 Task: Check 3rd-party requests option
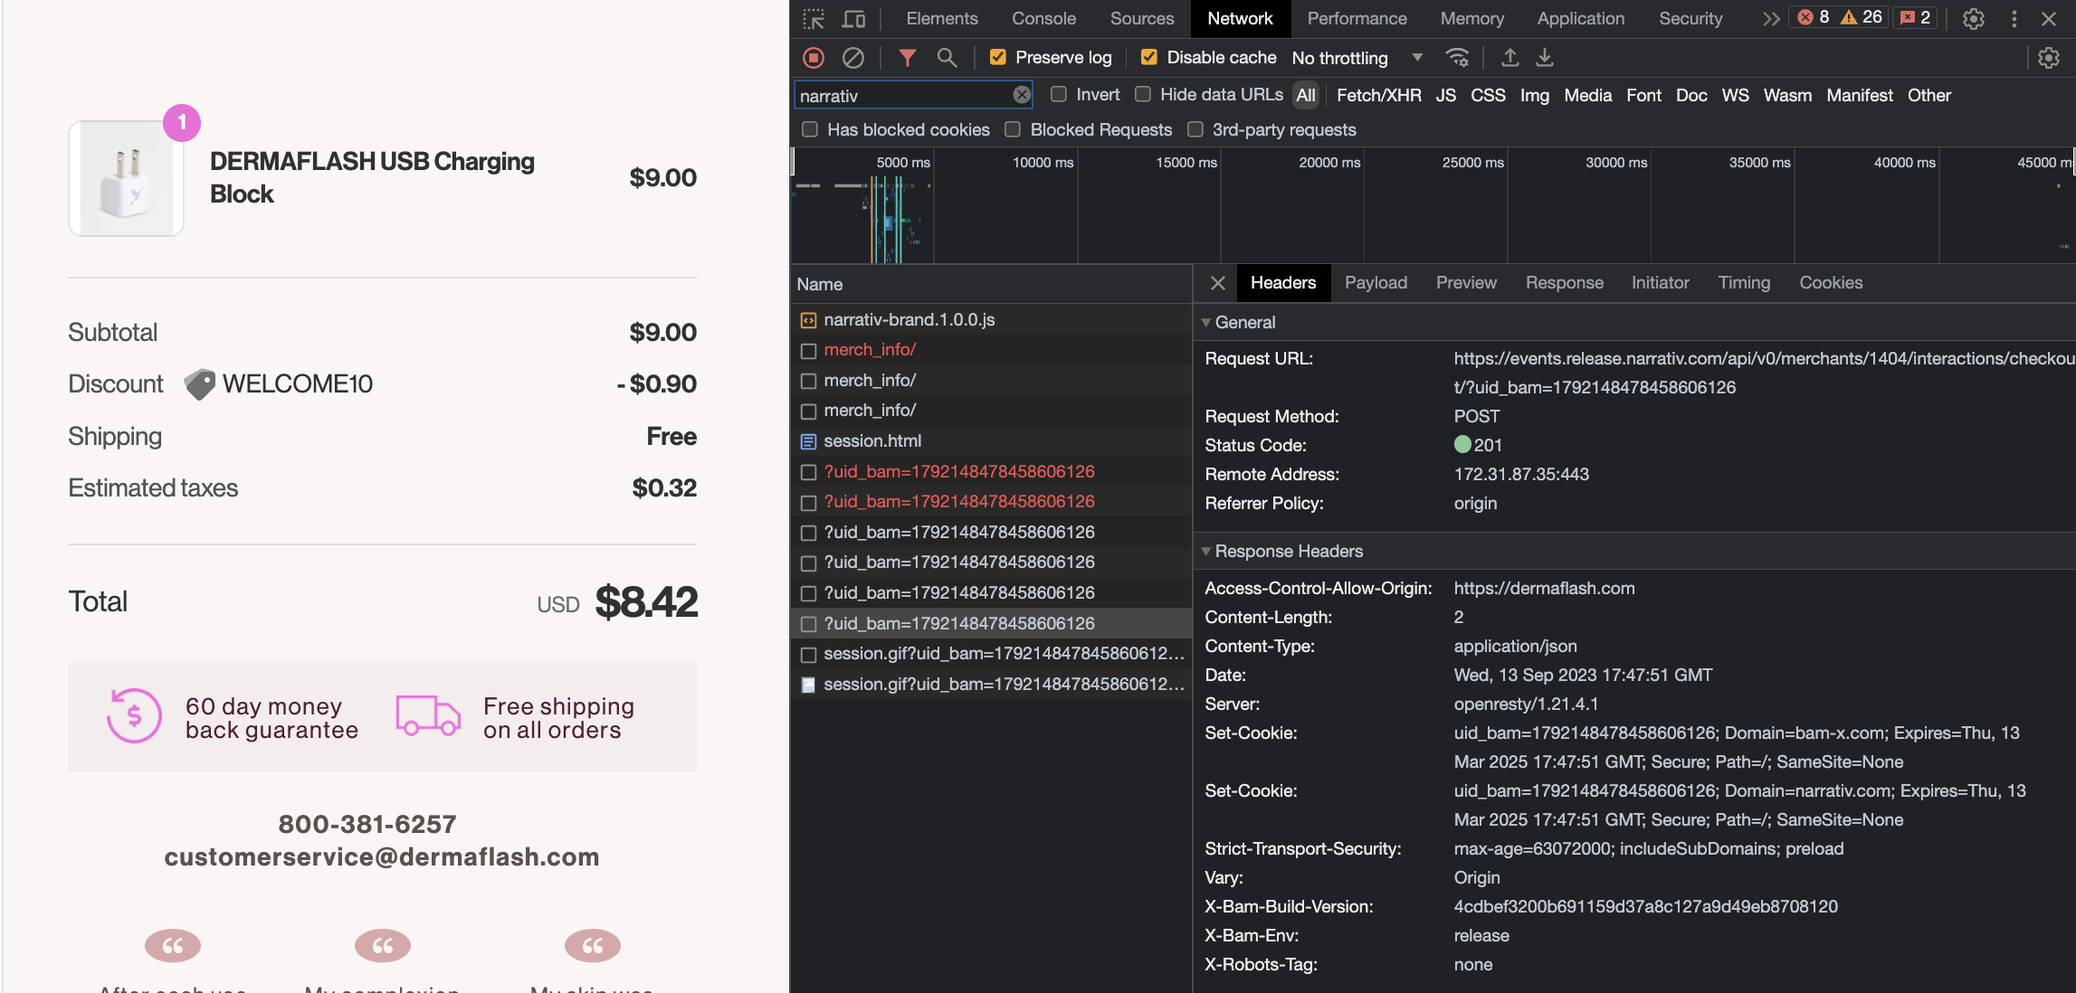coord(1195,129)
